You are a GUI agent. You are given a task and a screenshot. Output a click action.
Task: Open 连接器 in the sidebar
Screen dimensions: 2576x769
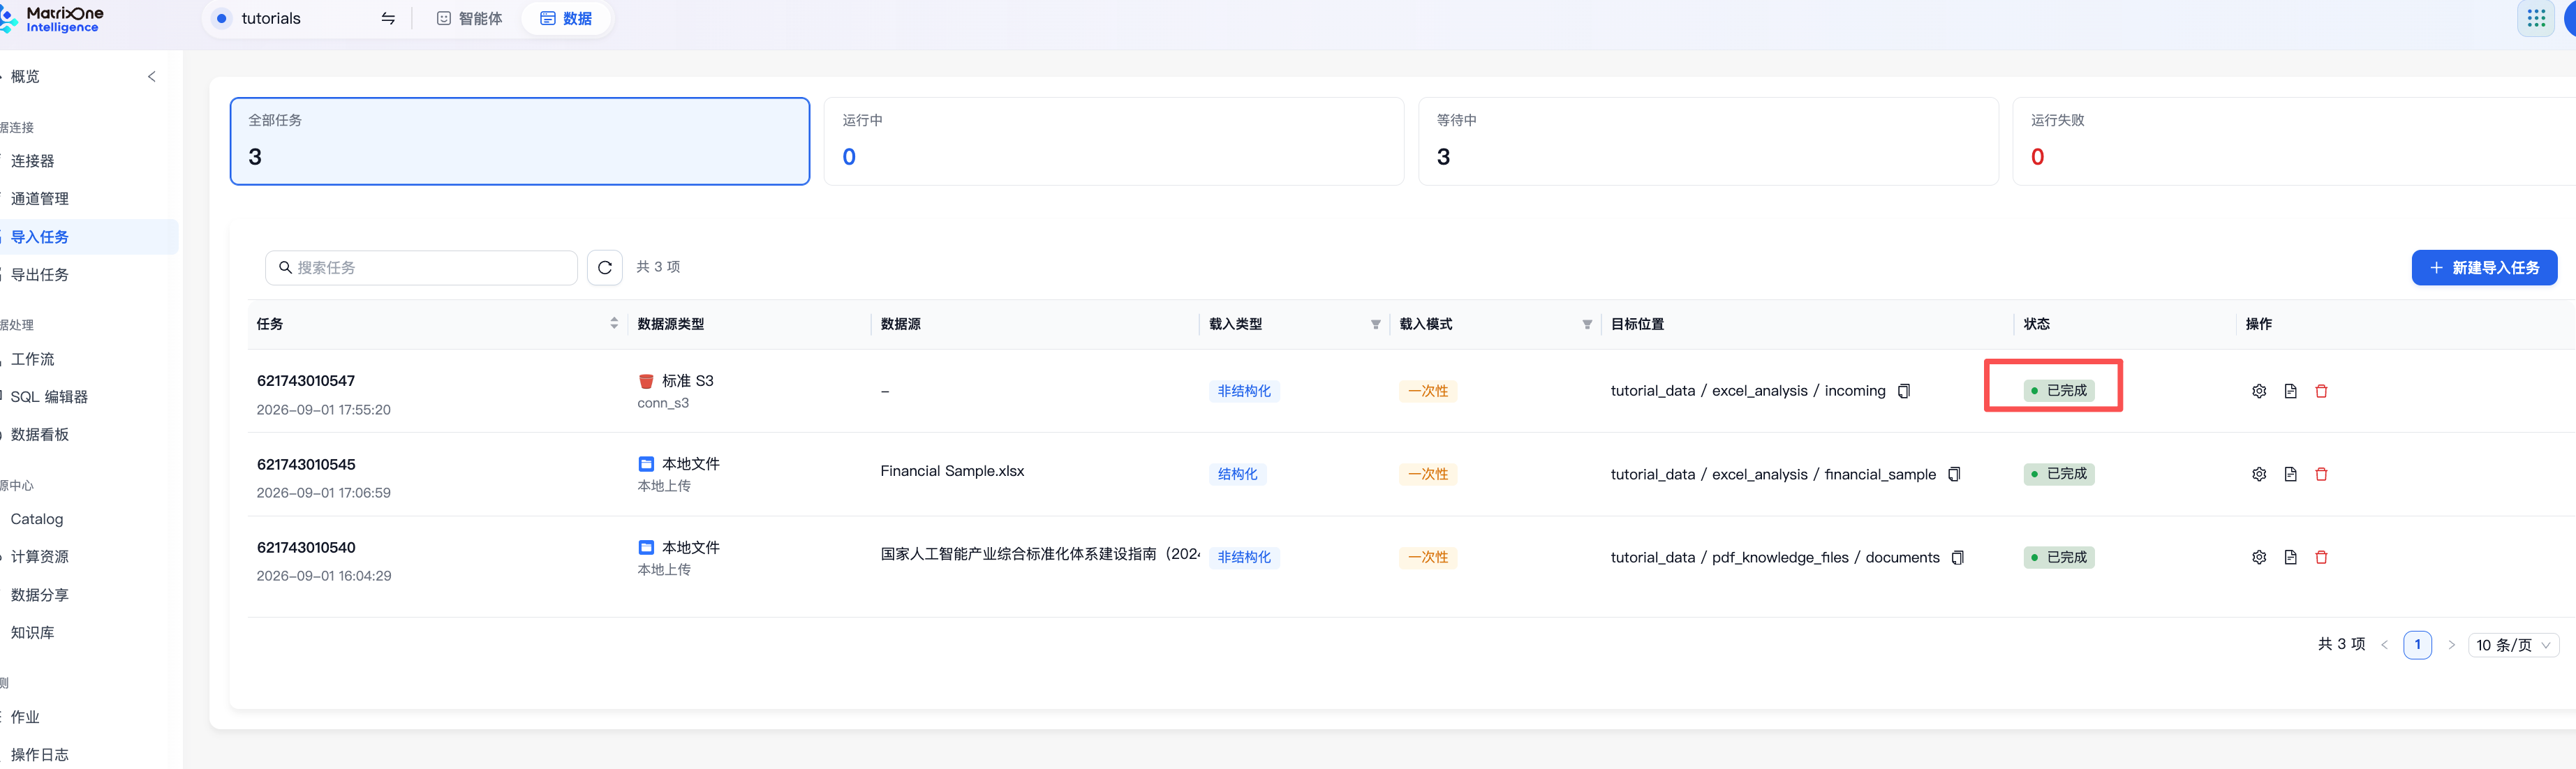pyautogui.click(x=32, y=161)
